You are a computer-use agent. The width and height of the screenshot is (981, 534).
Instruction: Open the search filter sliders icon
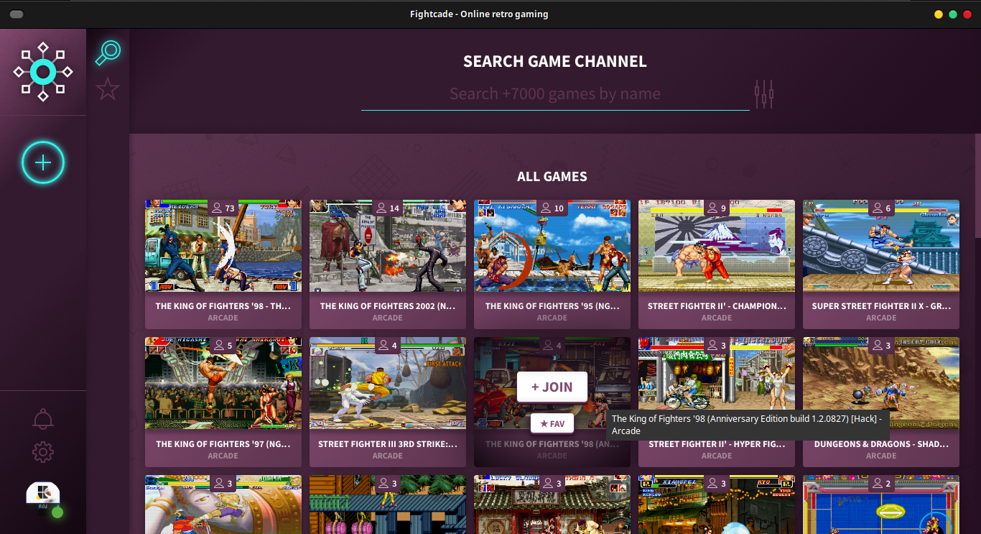pyautogui.click(x=764, y=93)
